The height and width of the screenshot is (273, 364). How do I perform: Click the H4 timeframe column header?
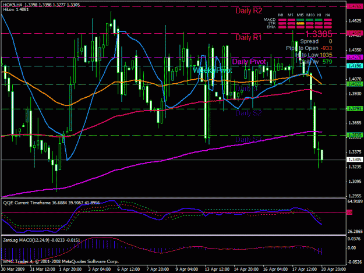click(327, 15)
